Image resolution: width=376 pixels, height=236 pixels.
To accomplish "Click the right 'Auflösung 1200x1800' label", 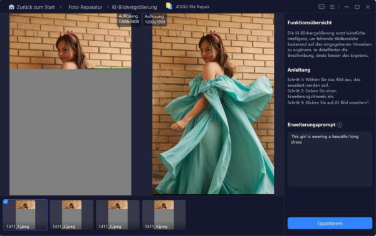I will (155, 19).
